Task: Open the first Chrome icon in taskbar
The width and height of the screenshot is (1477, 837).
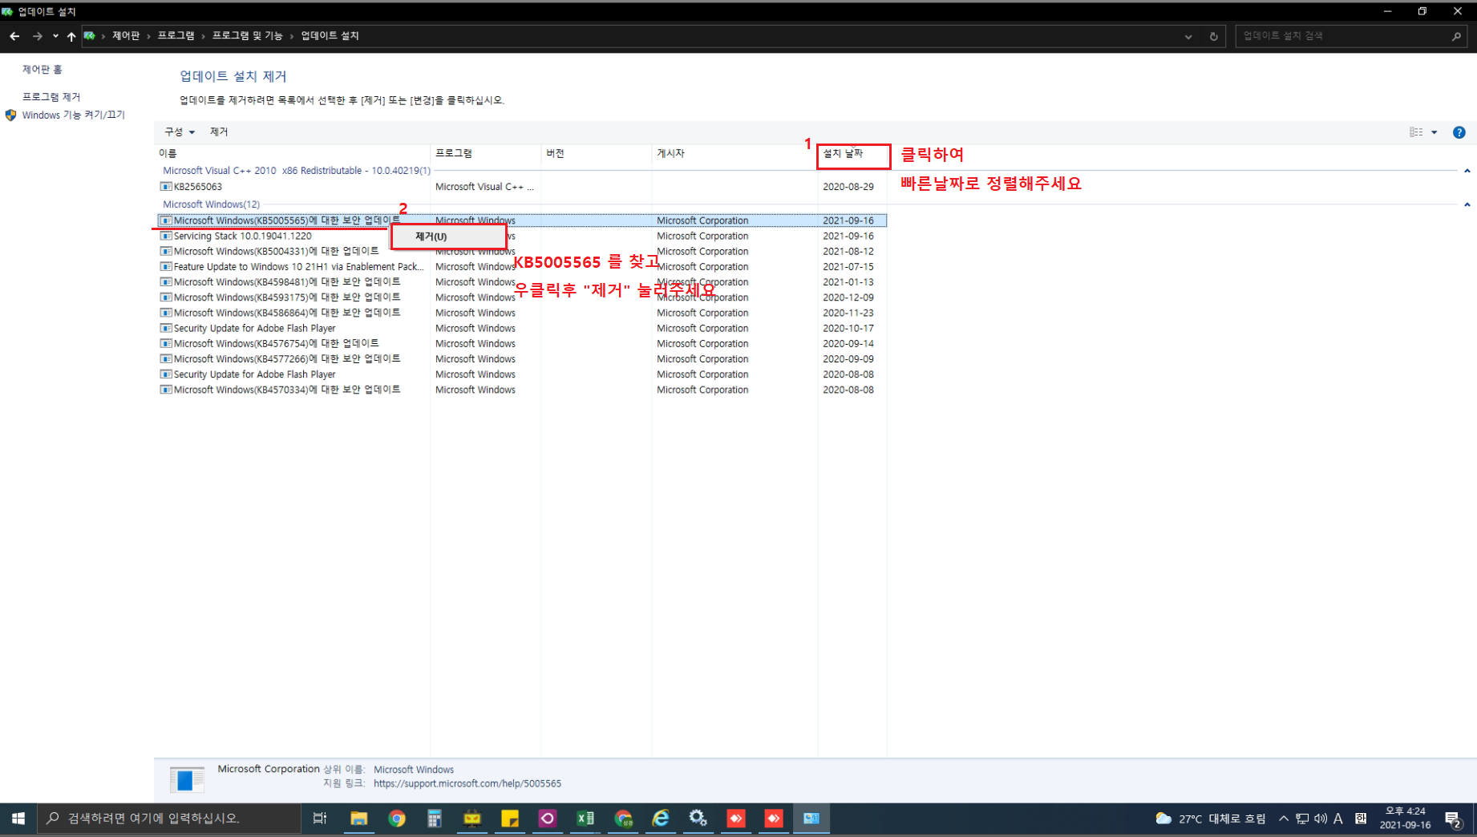Action: click(396, 819)
